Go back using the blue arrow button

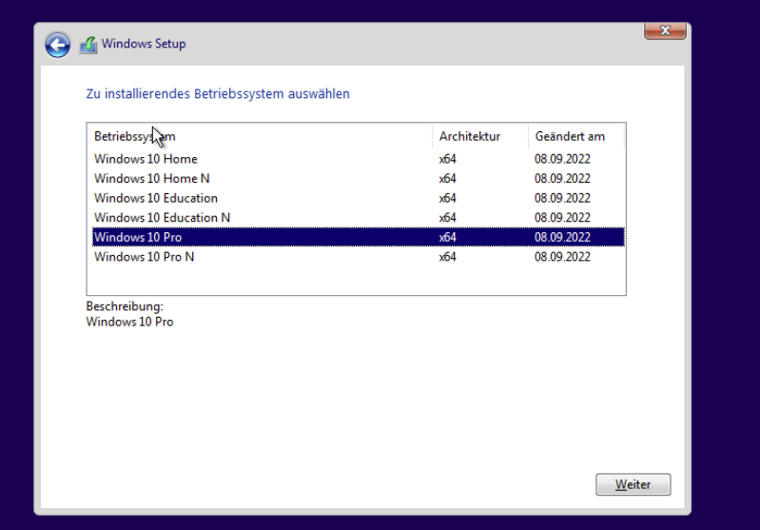point(58,46)
